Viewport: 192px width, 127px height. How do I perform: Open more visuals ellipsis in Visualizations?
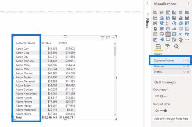[187, 39]
